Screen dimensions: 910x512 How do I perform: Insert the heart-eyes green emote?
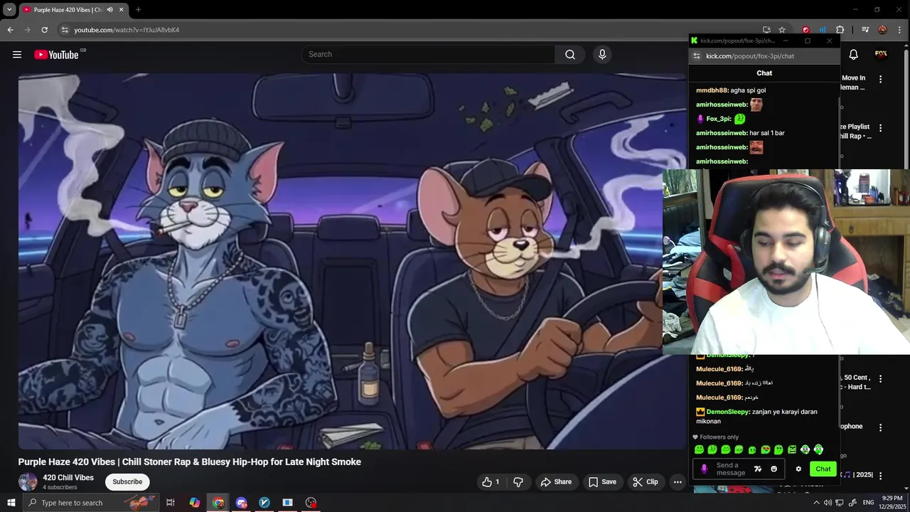pos(766,449)
